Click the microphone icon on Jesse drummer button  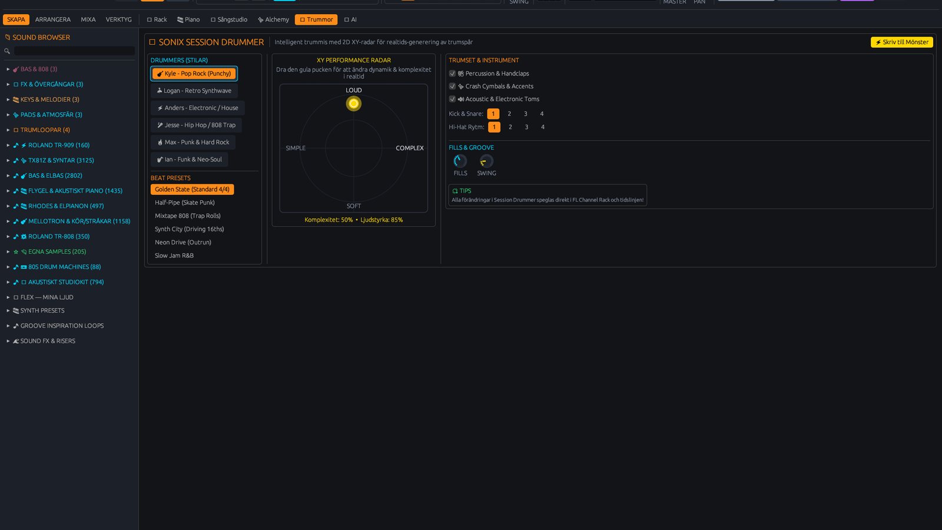160,125
